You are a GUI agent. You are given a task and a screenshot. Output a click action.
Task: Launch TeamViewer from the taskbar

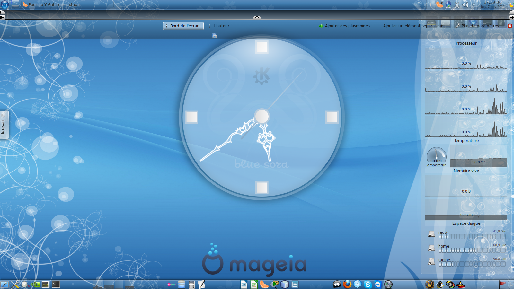click(378, 284)
